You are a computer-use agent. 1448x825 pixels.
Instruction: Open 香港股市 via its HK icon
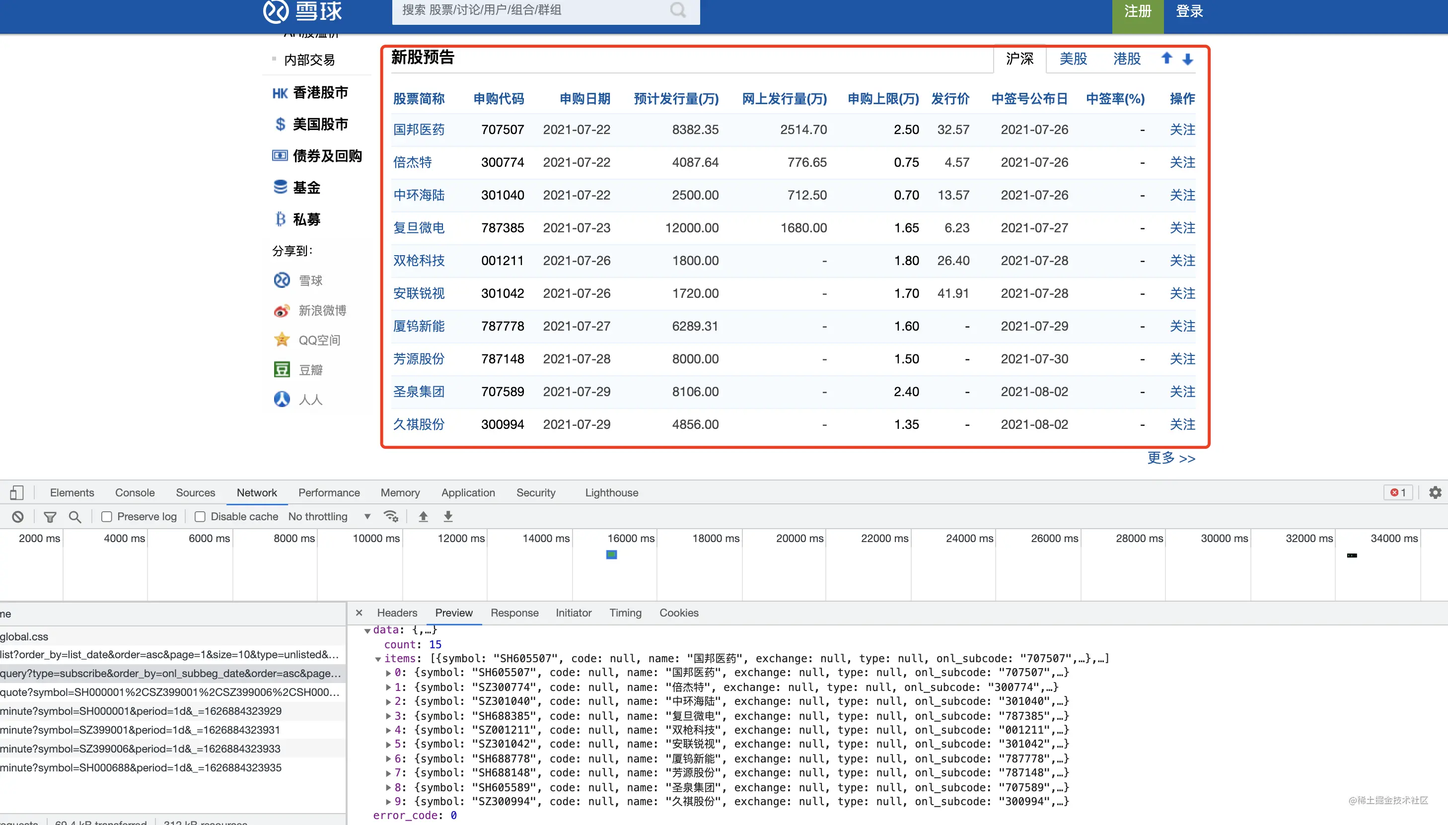pyautogui.click(x=280, y=92)
